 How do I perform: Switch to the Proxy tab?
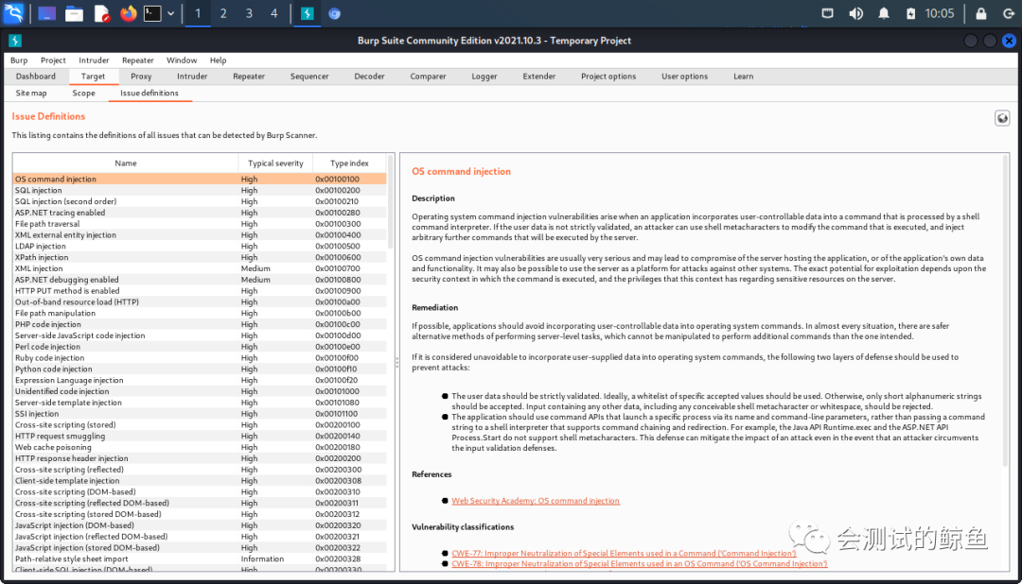tap(141, 77)
